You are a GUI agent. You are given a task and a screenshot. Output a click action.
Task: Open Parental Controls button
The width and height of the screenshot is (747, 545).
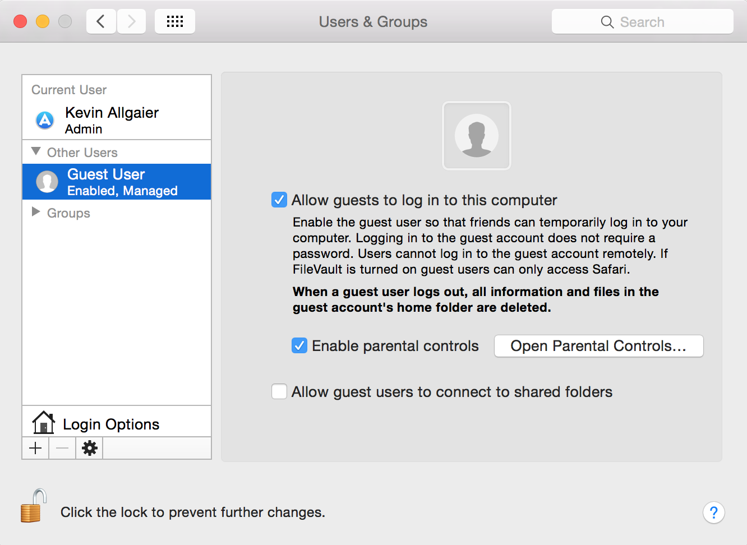click(x=598, y=346)
